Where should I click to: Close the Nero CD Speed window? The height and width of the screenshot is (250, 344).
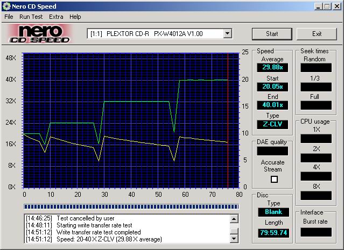pos(336,6)
